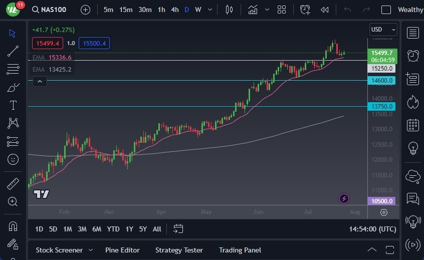Image resolution: width=424 pixels, height=260 pixels.
Task: Open the ideas stream panel
Action: [413, 222]
